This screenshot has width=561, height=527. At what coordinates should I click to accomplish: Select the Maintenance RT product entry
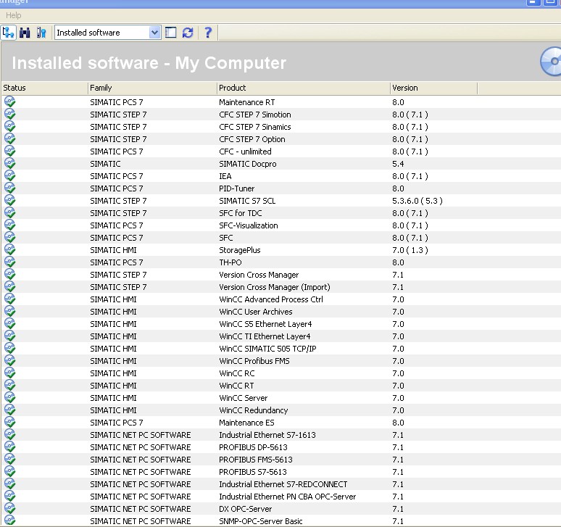pyautogui.click(x=247, y=102)
